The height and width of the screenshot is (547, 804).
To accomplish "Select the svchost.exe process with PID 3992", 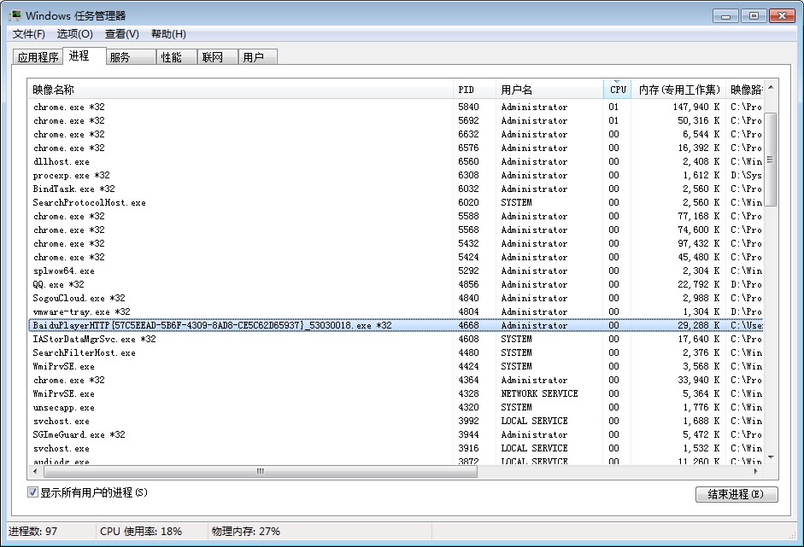I will pos(396,421).
